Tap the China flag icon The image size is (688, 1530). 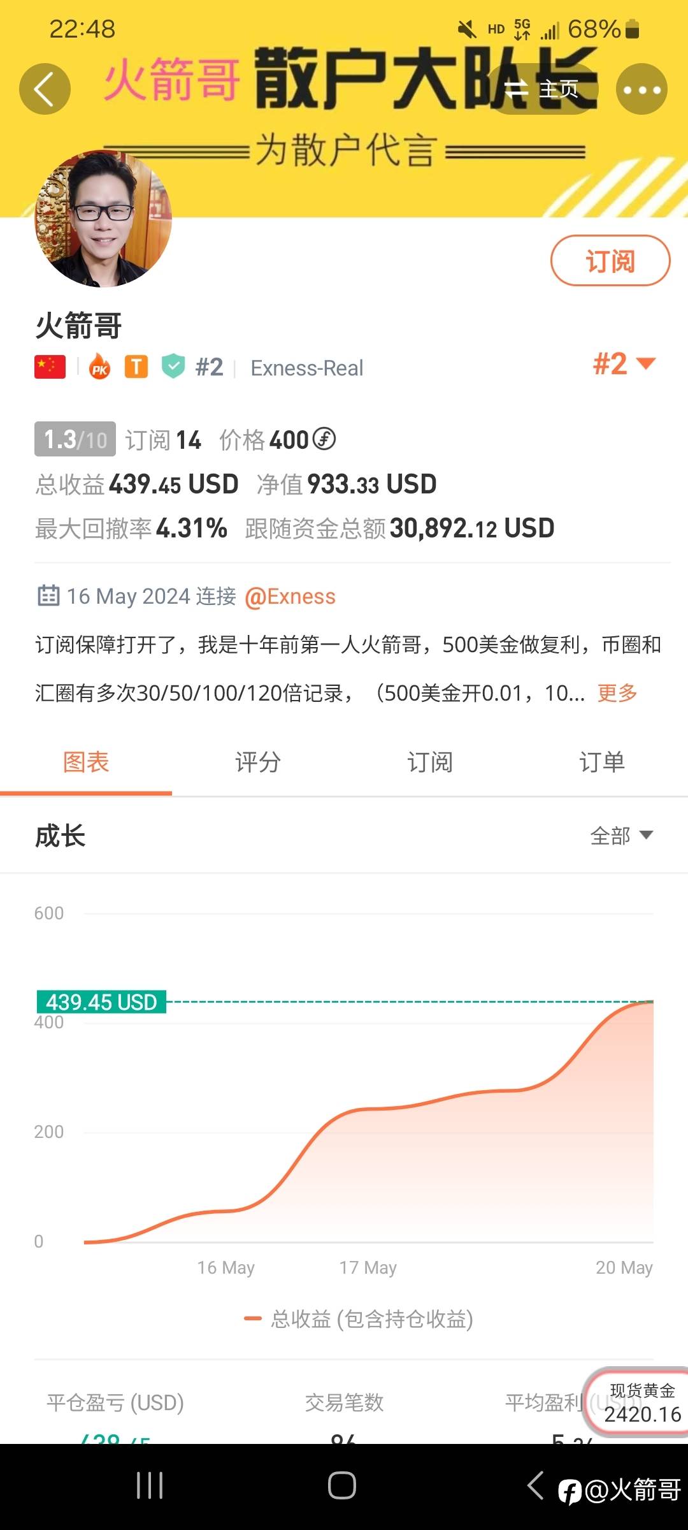50,367
